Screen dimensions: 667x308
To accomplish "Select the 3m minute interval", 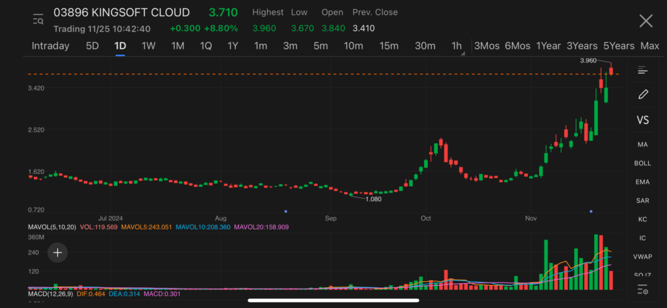I will (290, 46).
